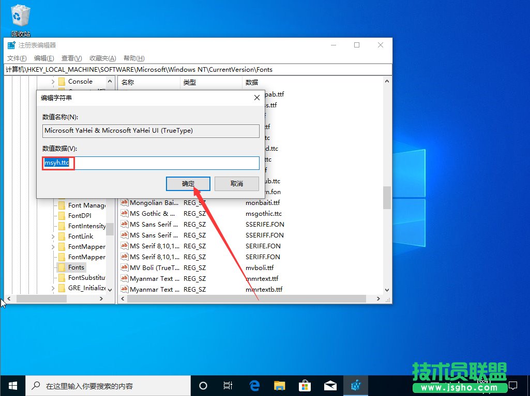Click the ab icon next to MV Boli

[x=124, y=267]
